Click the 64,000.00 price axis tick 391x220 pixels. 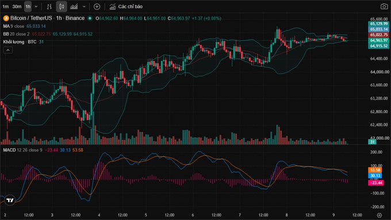[x=379, y=72]
